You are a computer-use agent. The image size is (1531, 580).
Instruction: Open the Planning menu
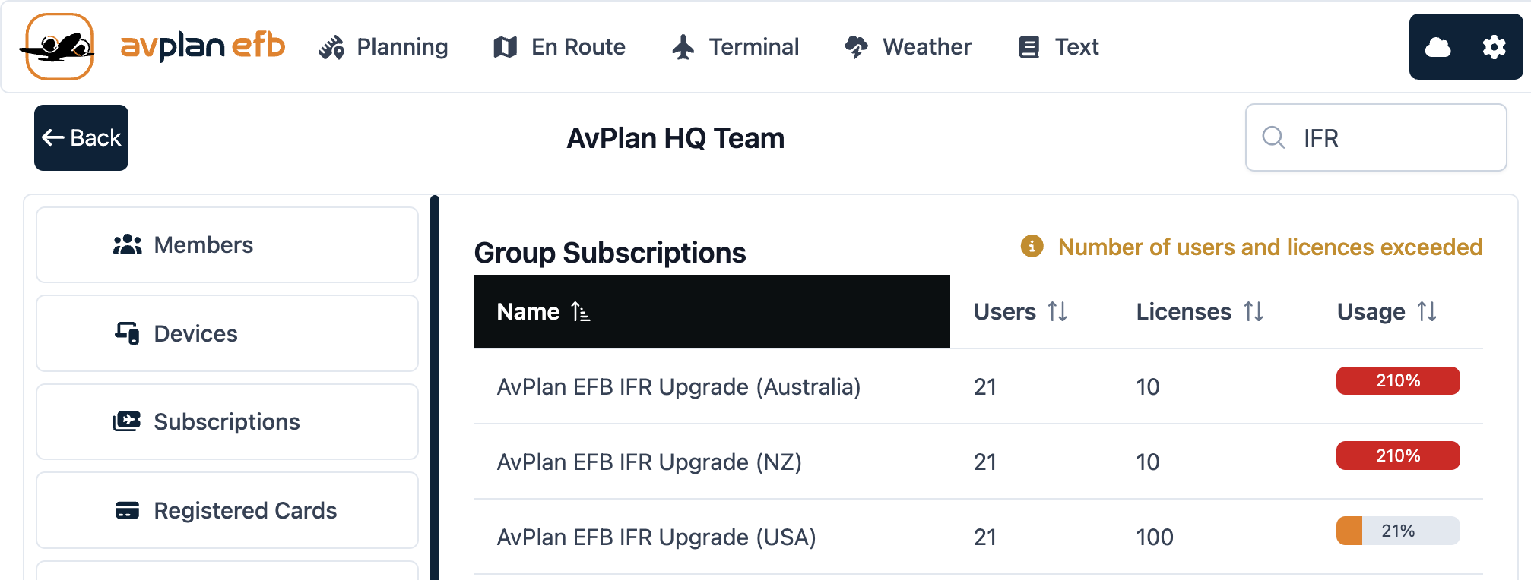384,47
